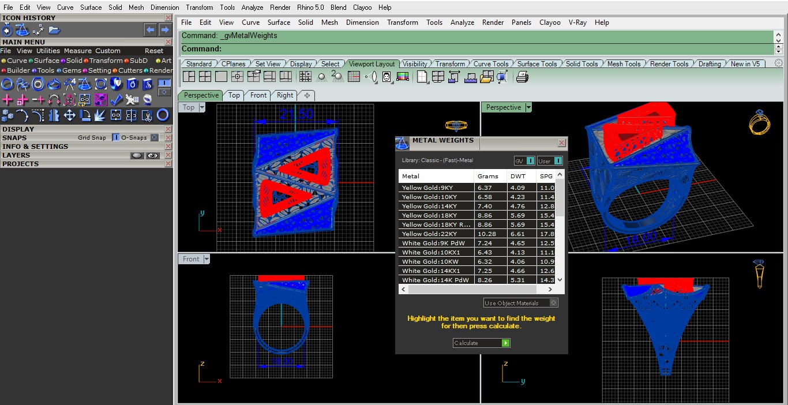This screenshot has width=788, height=405.
Task: Toggle the eye visibility icon in Layers
Action: [153, 155]
